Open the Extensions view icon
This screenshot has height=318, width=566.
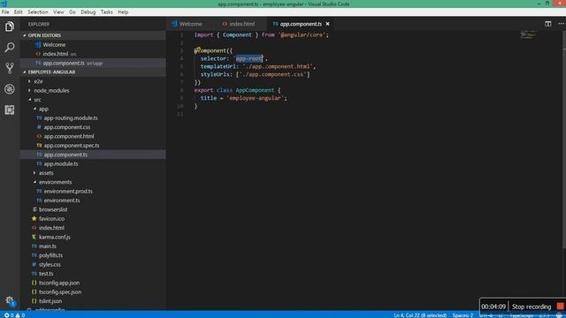tap(10, 110)
